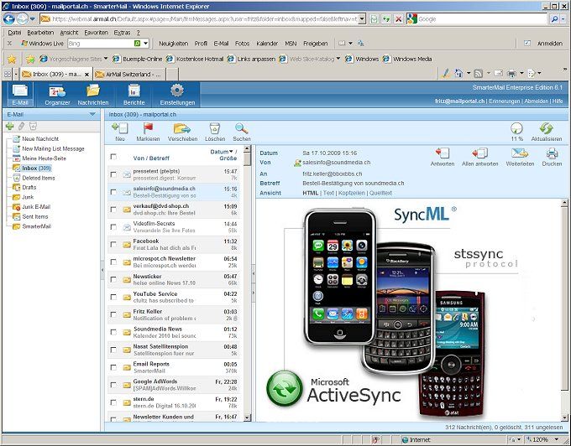Show message Kopfzeilen view
Screen dimensions: 571x446
(351, 193)
